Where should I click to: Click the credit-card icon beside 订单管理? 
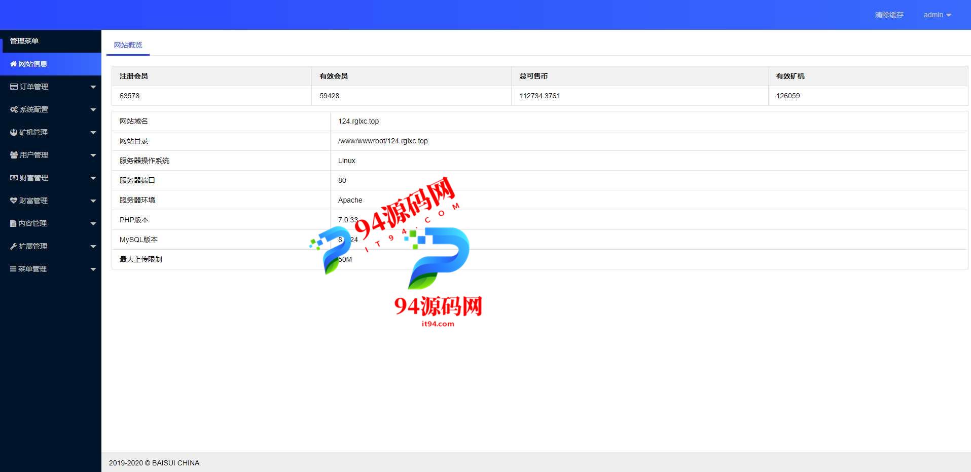(14, 87)
